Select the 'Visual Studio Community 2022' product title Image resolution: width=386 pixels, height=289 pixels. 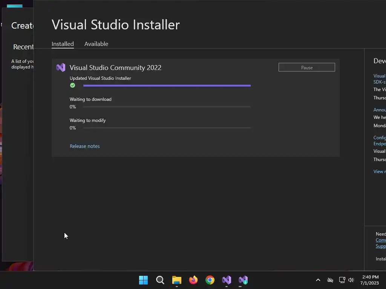(115, 68)
